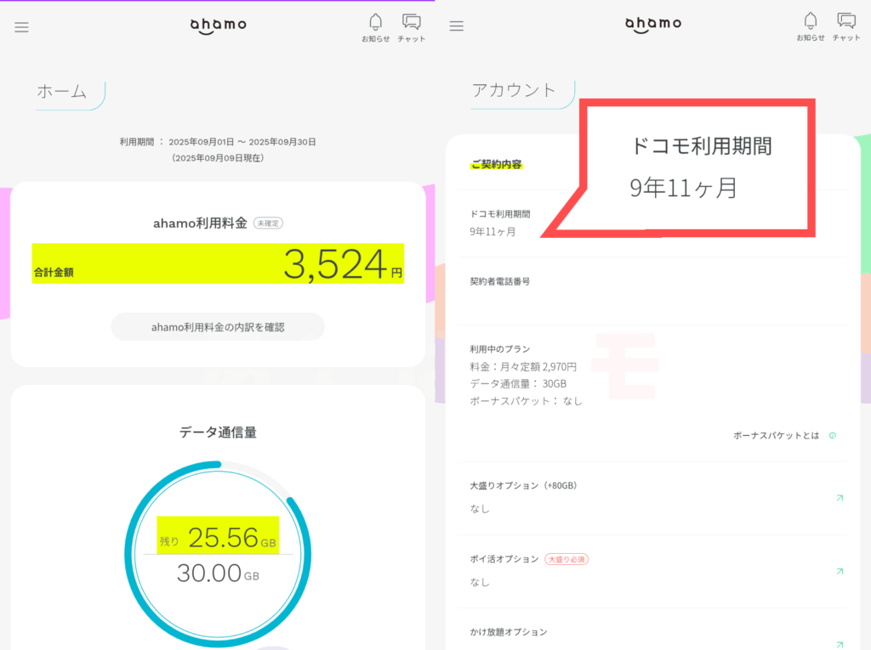Click ボーナスパケット： なし text
871x650 pixels.
coord(526,401)
